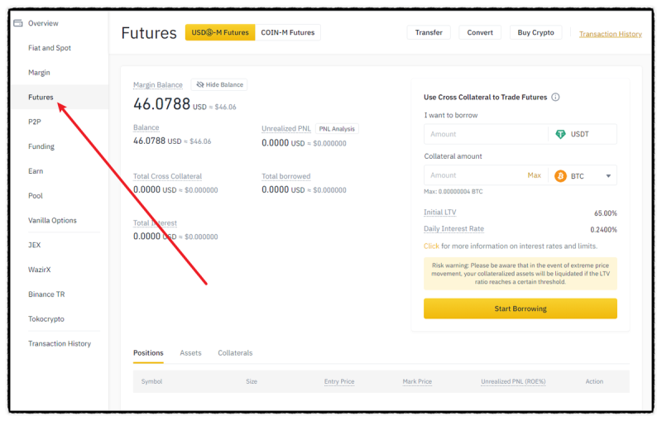Screen dimensions: 662x421
Task: Open P2P in the sidebar
Action: (35, 122)
